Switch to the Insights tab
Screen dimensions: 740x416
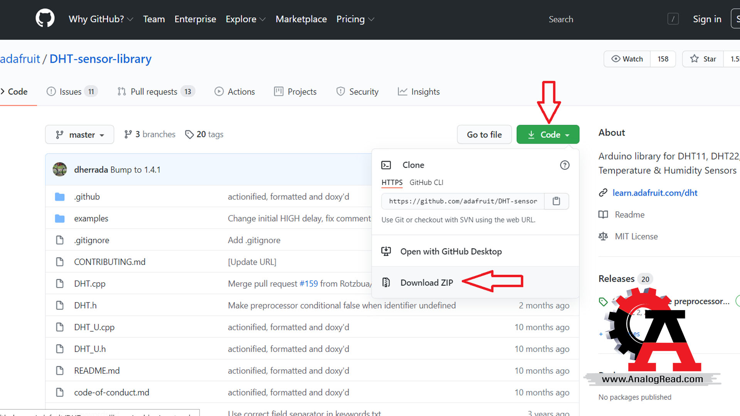419,92
